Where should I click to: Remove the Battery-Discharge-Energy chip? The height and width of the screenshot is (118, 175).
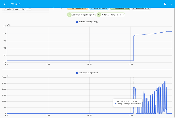94,15
